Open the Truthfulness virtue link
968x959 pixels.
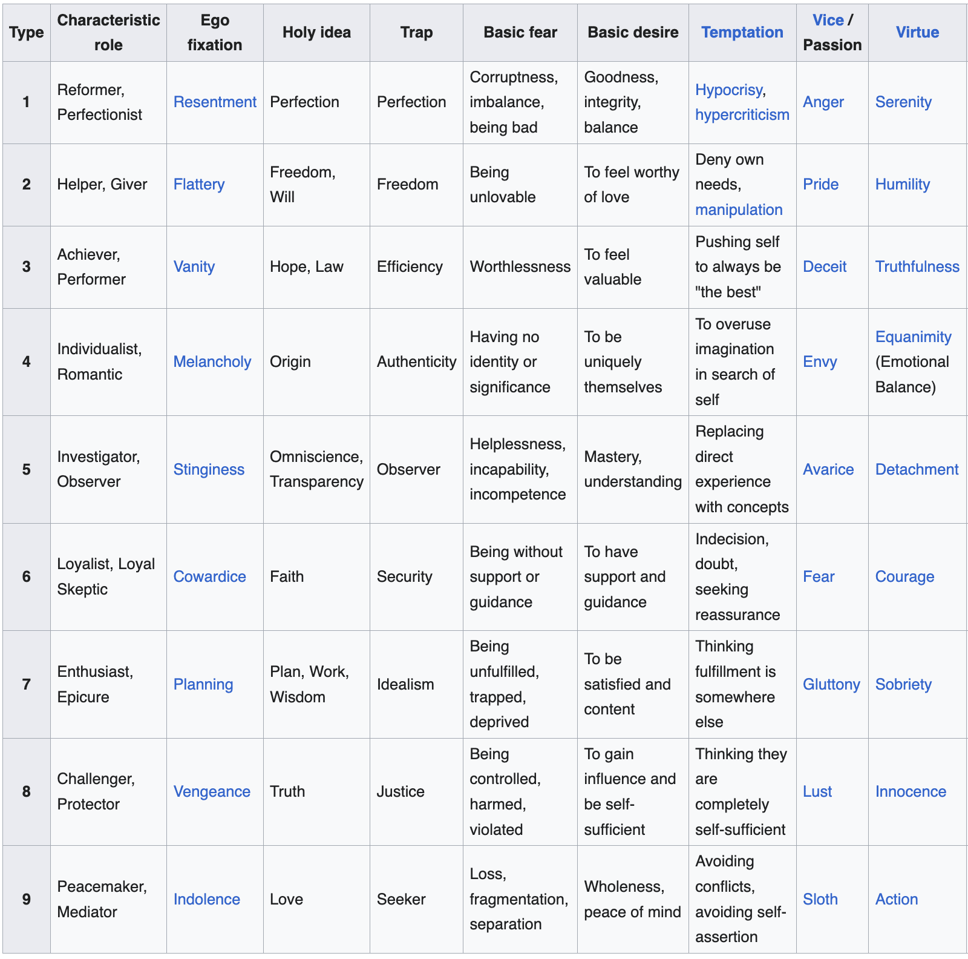pyautogui.click(x=917, y=266)
